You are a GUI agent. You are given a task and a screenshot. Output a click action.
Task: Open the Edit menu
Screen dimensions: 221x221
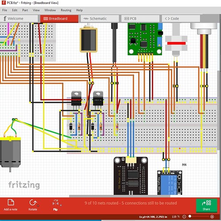click(15, 10)
